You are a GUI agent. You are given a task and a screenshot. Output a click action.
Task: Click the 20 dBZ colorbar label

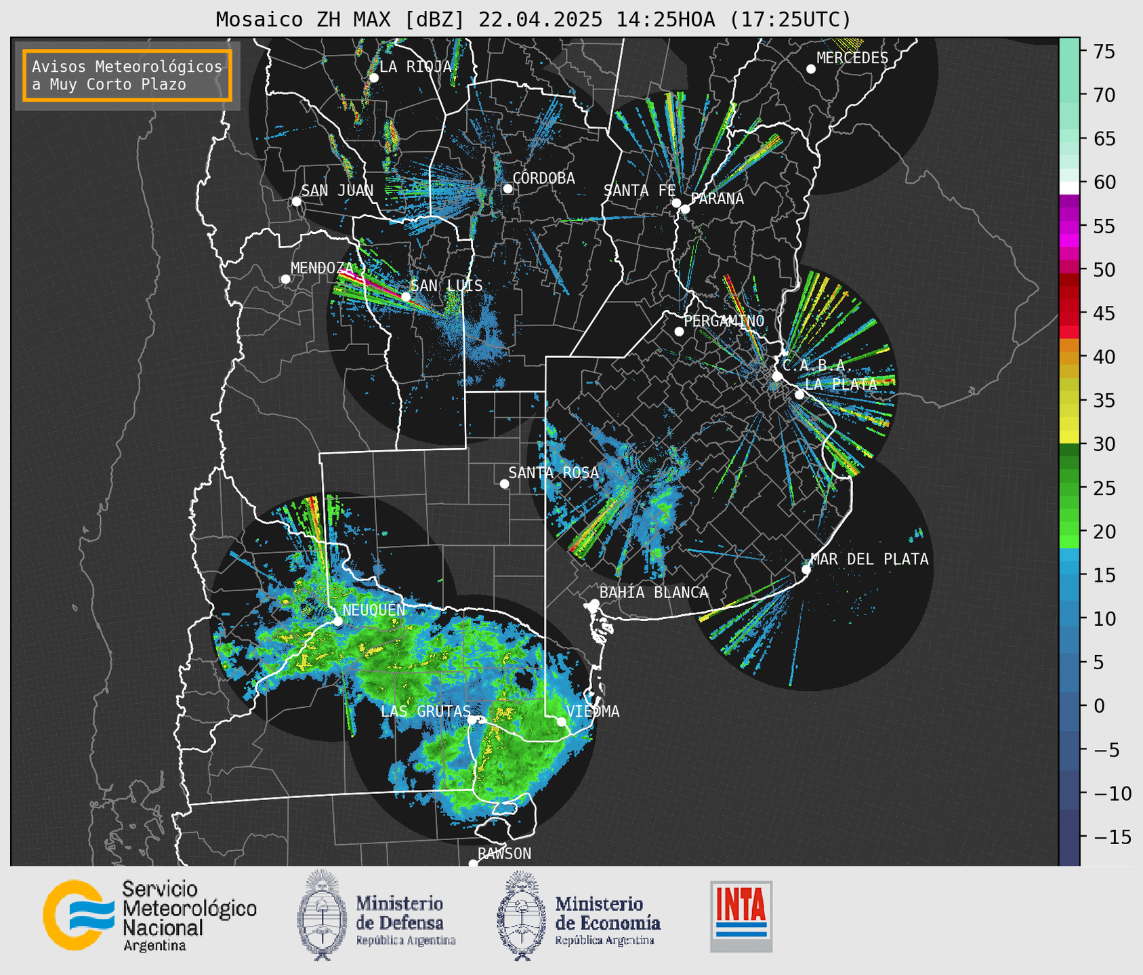coord(1104,531)
